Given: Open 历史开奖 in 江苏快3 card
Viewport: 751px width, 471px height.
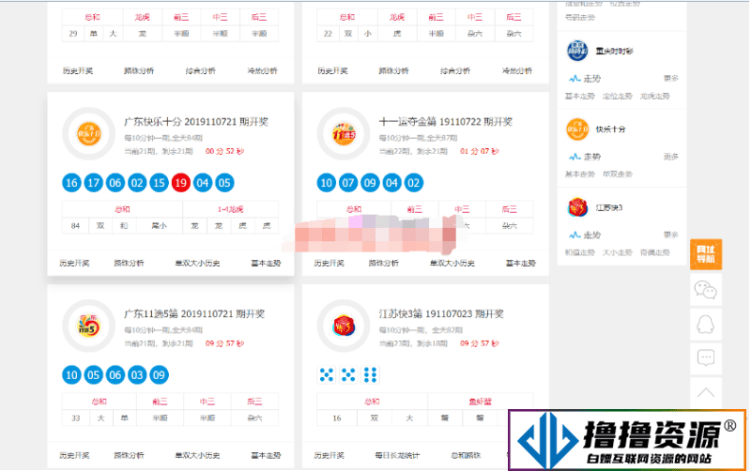Looking at the screenshot, I should click(x=330, y=456).
